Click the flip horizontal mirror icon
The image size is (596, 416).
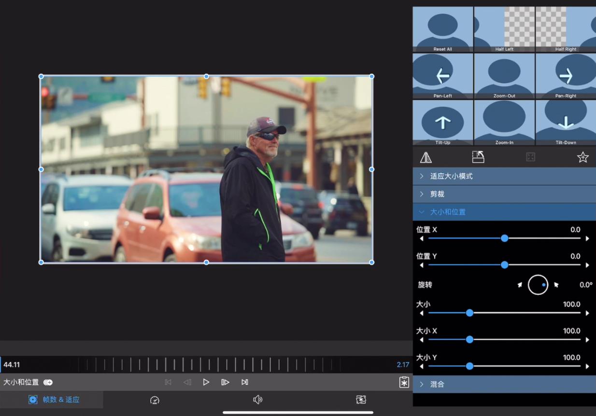pos(426,157)
